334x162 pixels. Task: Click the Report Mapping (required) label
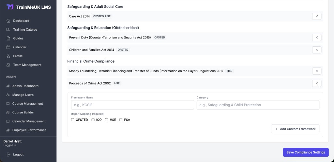pos(88,114)
